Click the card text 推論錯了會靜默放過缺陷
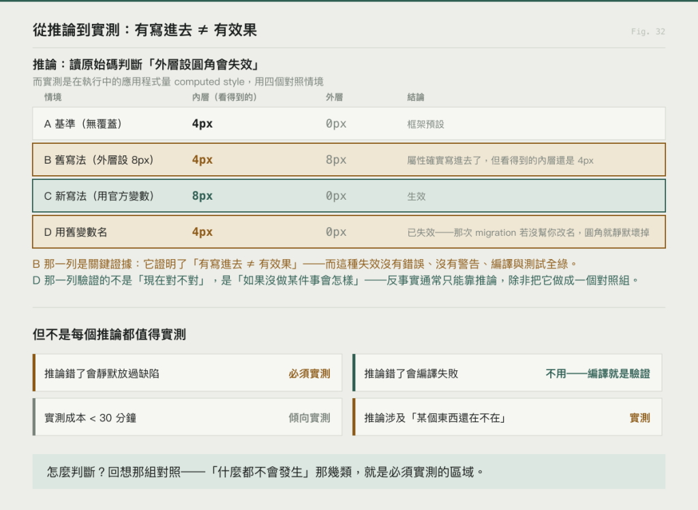 click(x=102, y=374)
